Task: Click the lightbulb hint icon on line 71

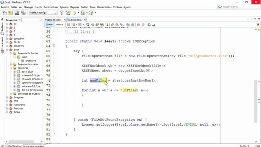Action: (49, 80)
